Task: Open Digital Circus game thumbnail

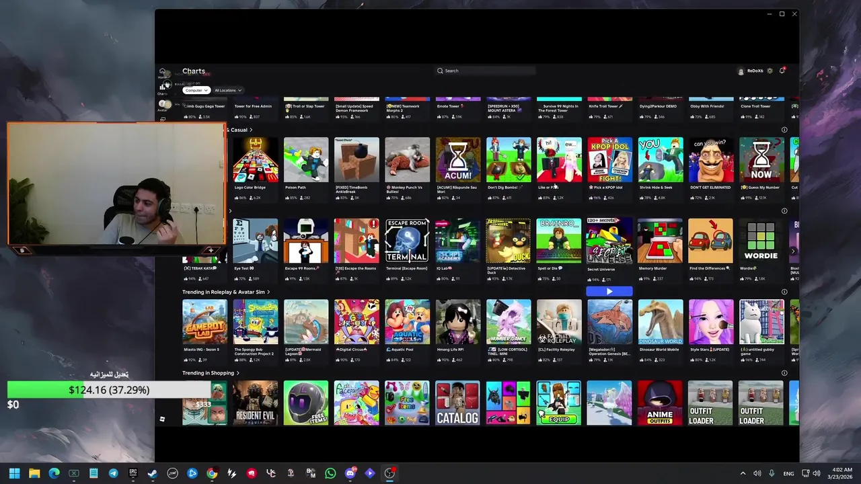Action: click(357, 322)
